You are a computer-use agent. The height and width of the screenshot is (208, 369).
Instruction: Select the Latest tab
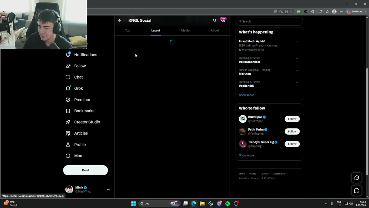click(156, 30)
